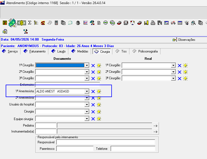Select the Tiss tab

pos(121,51)
